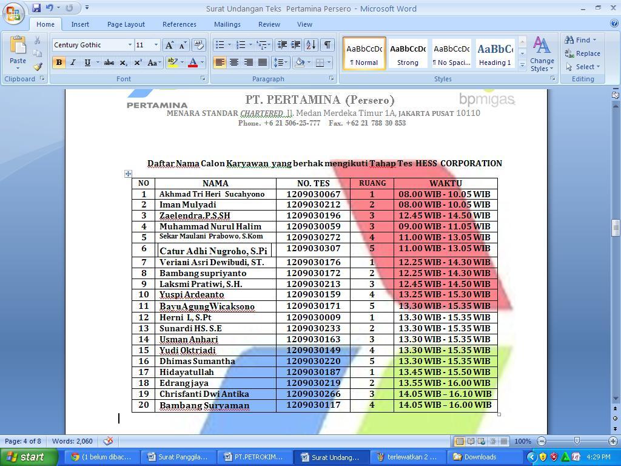The image size is (621, 466).
Task: Center the paragraph text
Action: (x=234, y=62)
